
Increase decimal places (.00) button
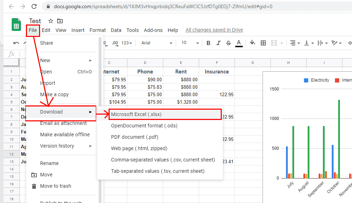click(115, 43)
